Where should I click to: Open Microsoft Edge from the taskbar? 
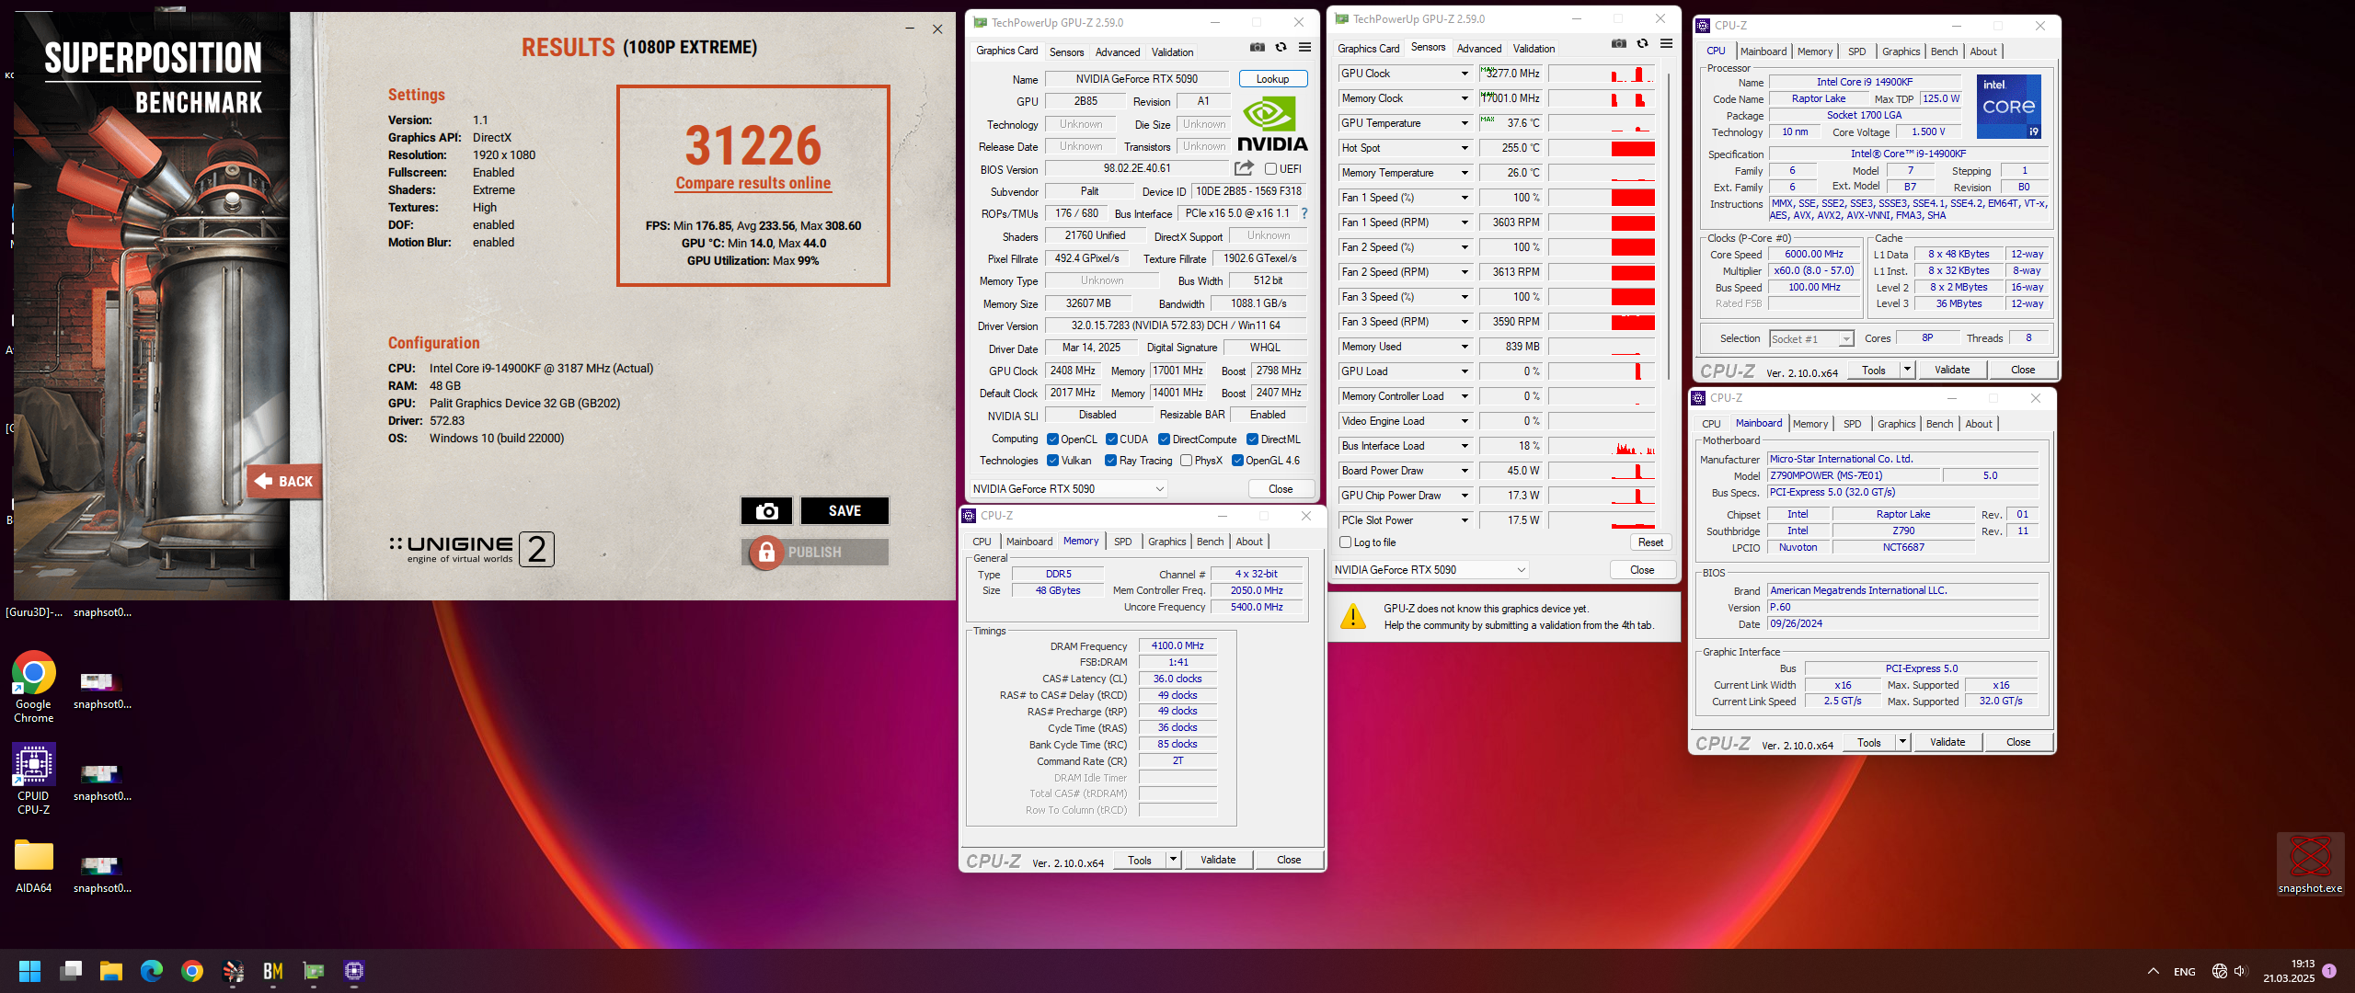pos(152,971)
